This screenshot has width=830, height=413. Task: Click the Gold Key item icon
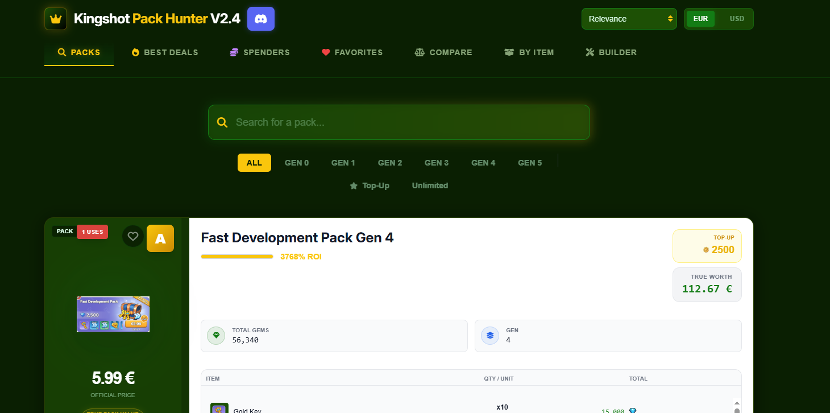[219, 408]
